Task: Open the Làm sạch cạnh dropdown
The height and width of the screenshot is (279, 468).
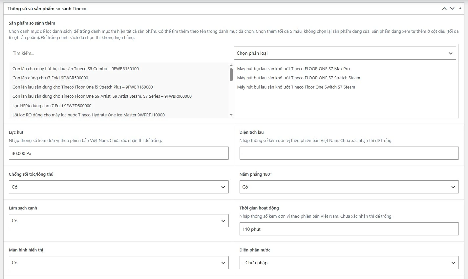Action: click(x=119, y=221)
